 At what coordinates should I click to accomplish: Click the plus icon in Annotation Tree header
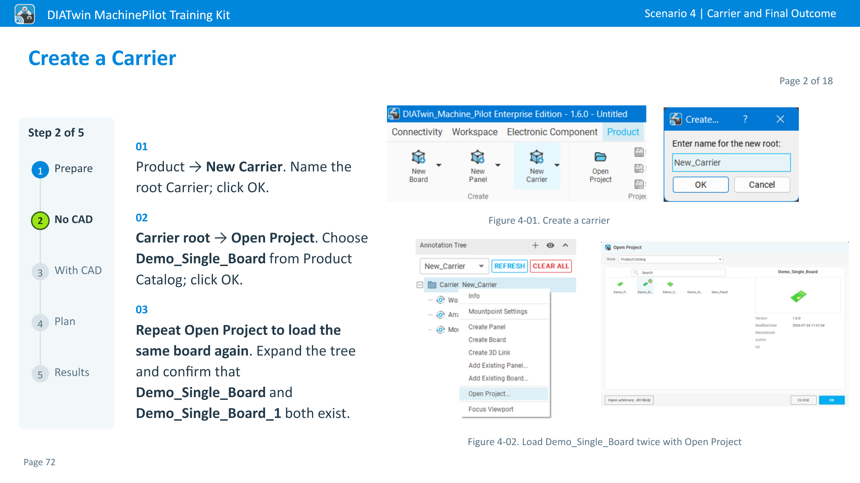click(535, 245)
